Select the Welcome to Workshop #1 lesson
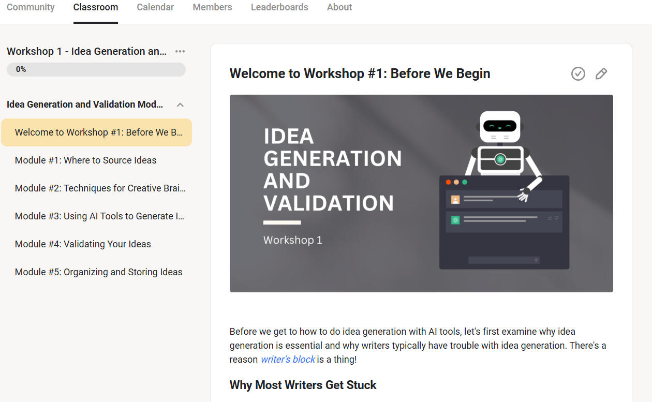 (98, 132)
